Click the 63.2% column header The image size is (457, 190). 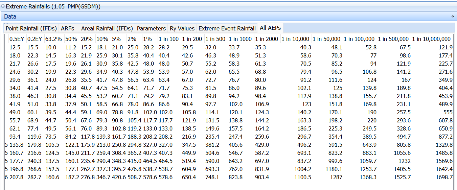click(x=53, y=39)
